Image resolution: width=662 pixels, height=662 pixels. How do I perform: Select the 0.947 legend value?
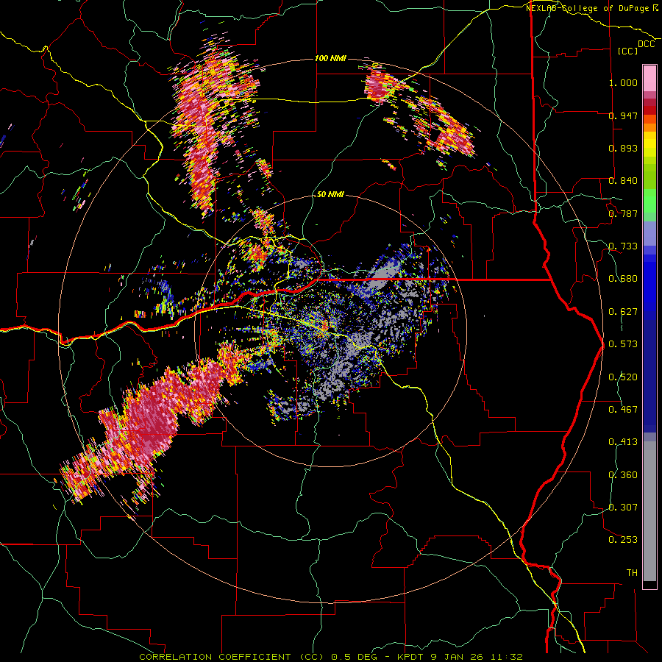[623, 115]
